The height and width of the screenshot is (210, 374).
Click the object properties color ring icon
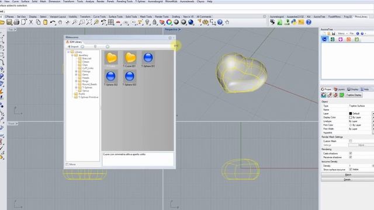click(x=324, y=95)
